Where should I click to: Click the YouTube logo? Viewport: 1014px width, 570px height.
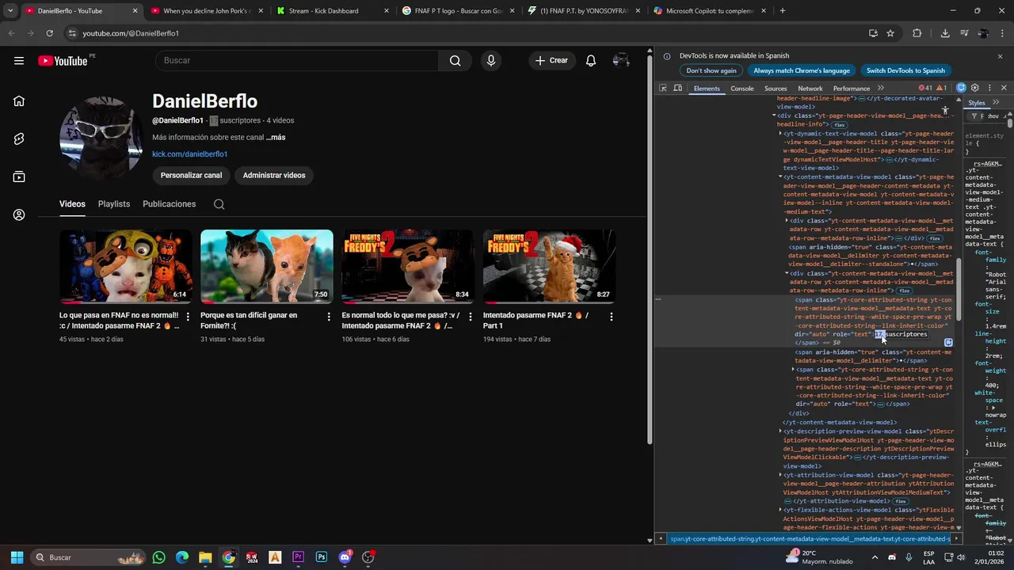pos(63,61)
